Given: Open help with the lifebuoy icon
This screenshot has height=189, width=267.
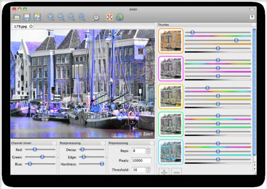Looking at the screenshot, I should click(109, 17).
